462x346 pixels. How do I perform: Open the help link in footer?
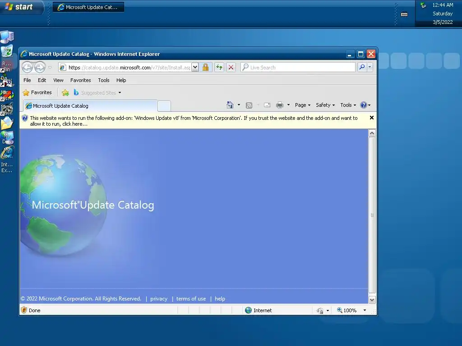[220, 299]
